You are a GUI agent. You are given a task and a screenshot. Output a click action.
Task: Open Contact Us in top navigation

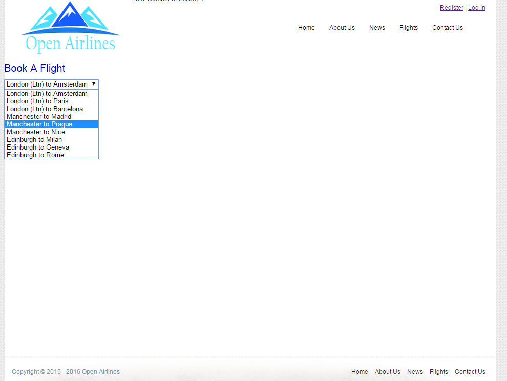click(x=448, y=28)
